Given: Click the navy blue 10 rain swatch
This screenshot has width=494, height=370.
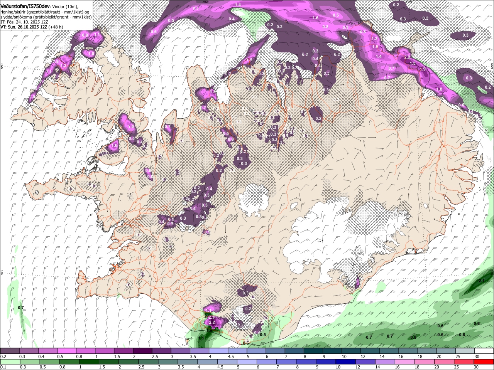Looking at the screenshot, I should pos(346,362).
